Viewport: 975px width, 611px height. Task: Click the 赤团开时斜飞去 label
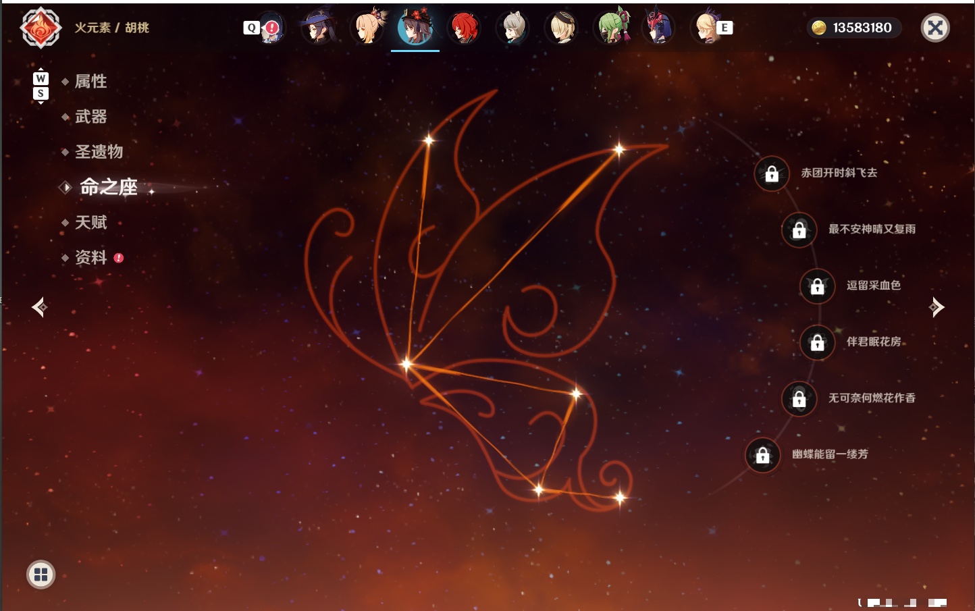pos(839,173)
